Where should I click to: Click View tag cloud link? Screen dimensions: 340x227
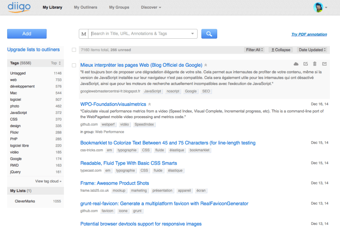click(x=48, y=181)
